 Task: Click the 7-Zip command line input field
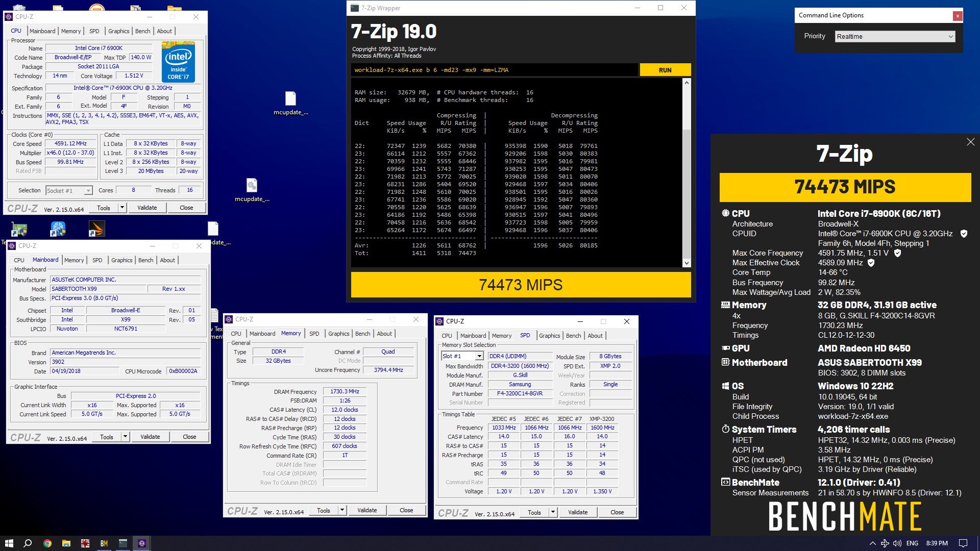tap(494, 70)
